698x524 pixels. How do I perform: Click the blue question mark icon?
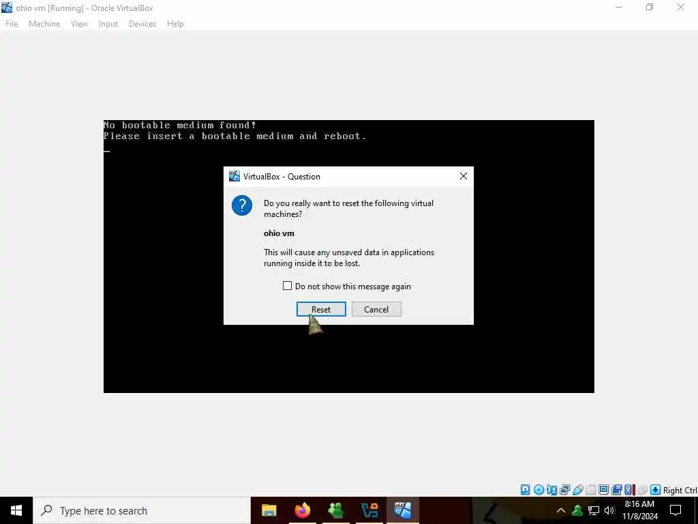click(242, 205)
